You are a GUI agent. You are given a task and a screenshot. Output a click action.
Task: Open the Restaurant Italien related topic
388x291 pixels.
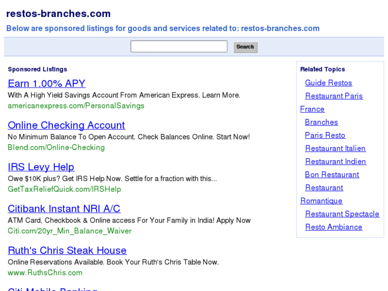pyautogui.click(x=335, y=148)
